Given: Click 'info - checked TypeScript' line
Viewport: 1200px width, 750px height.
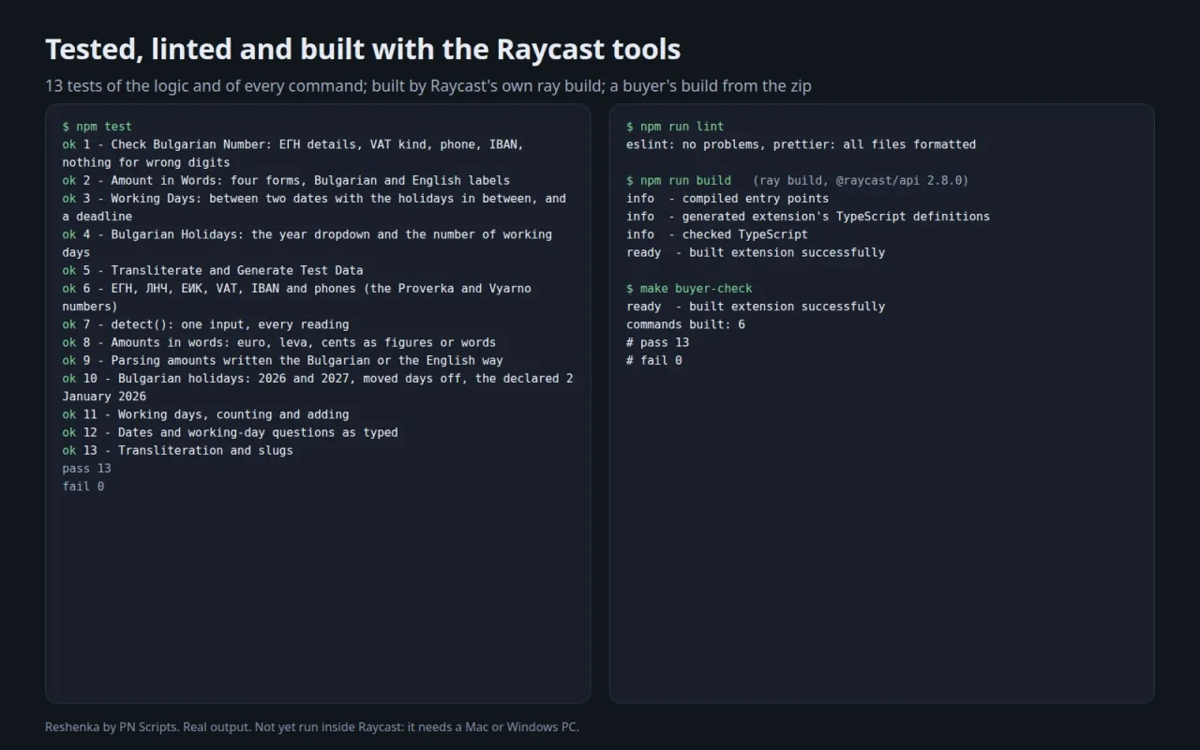Looking at the screenshot, I should (x=717, y=234).
